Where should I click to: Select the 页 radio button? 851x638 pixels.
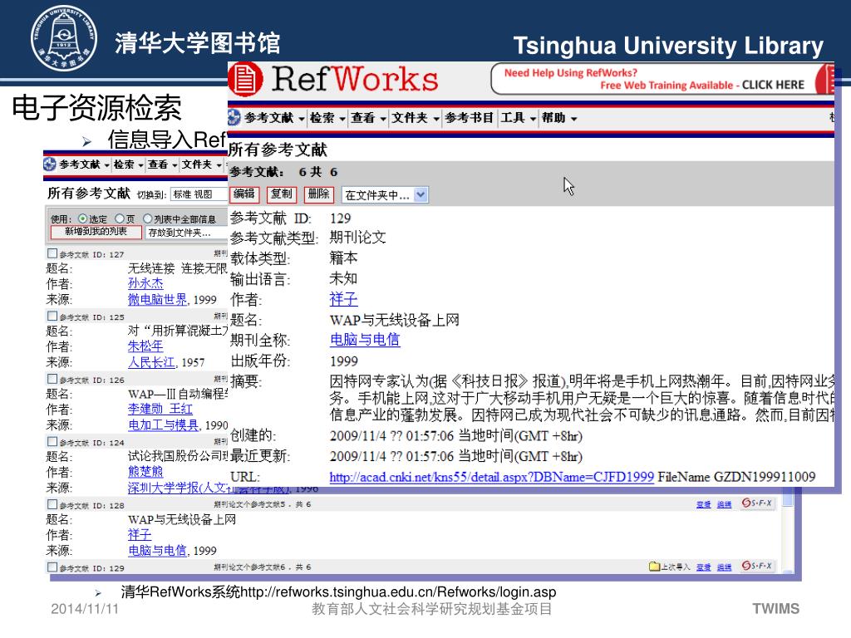(x=120, y=218)
